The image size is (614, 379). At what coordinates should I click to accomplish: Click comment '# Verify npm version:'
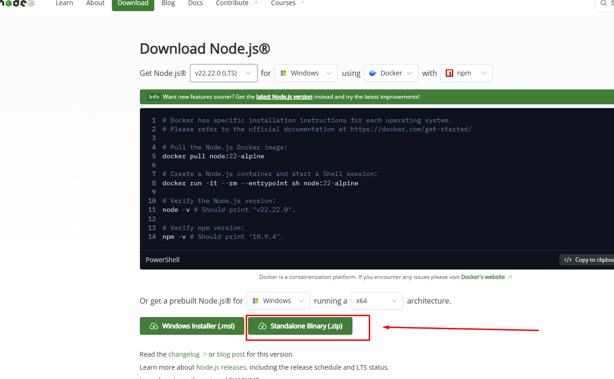(203, 228)
